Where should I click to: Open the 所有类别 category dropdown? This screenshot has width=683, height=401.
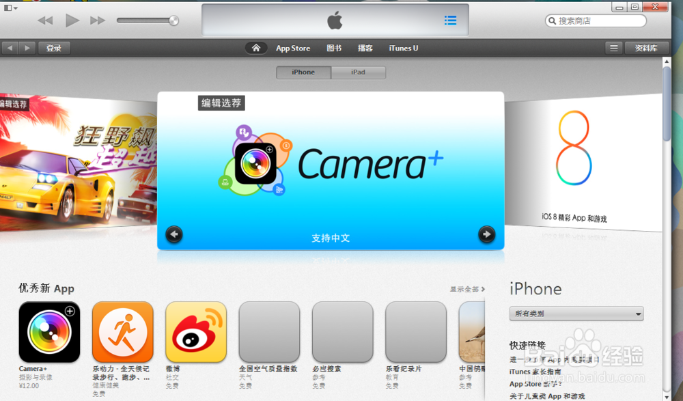pyautogui.click(x=576, y=314)
